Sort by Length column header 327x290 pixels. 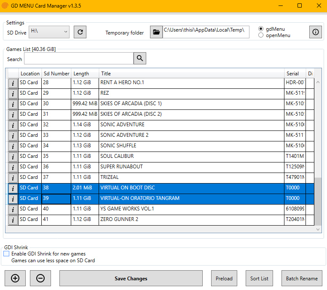click(85, 74)
